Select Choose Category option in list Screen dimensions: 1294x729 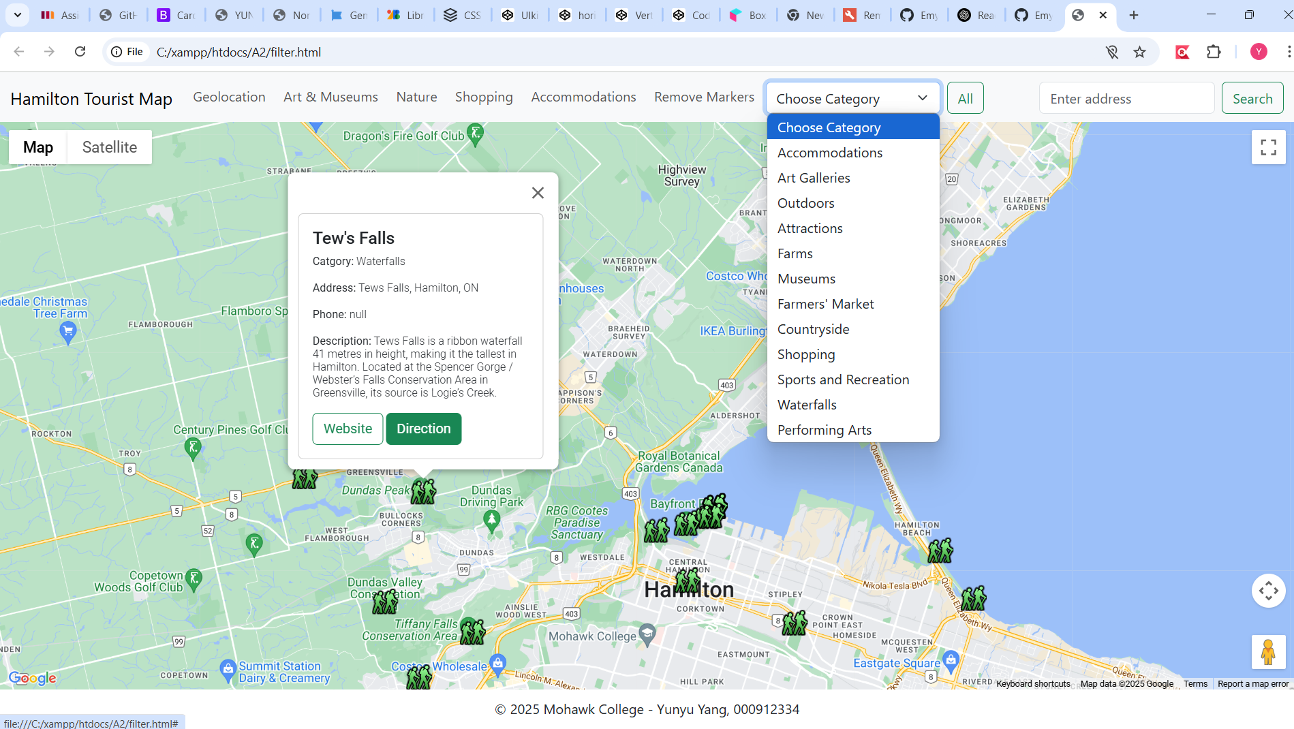click(x=852, y=127)
